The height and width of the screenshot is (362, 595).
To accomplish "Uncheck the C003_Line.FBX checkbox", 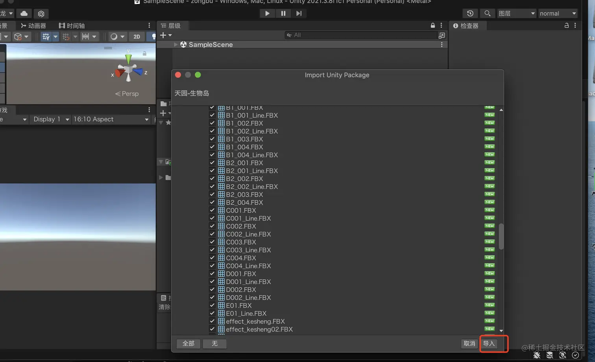I will tap(212, 250).
